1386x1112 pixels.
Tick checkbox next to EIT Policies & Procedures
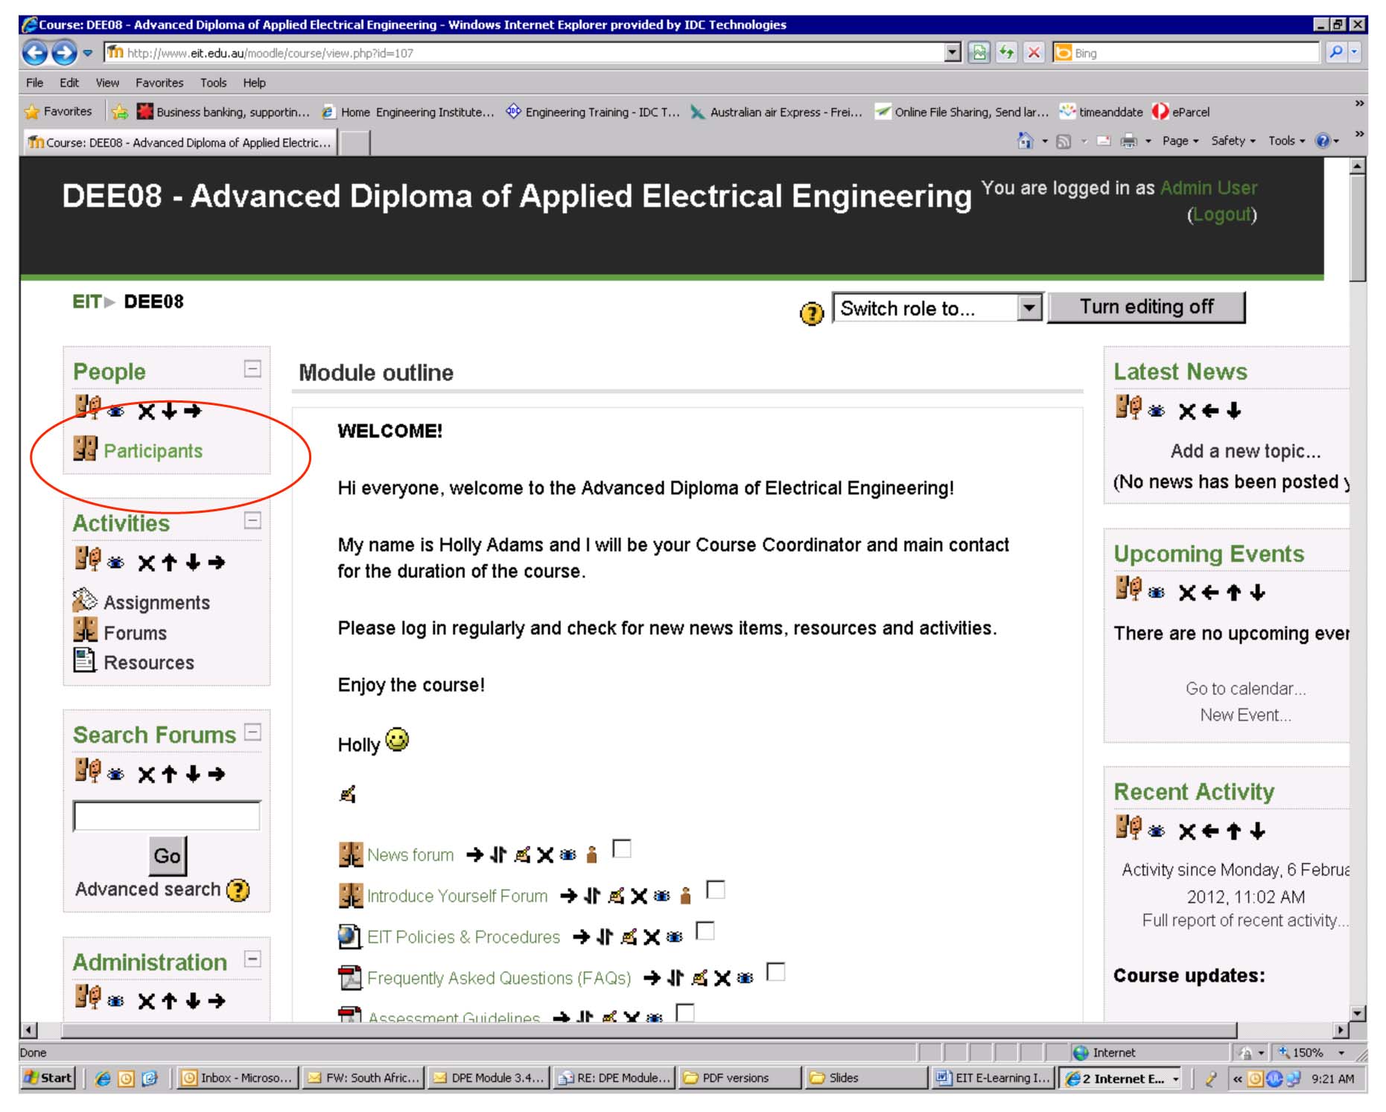point(705,931)
